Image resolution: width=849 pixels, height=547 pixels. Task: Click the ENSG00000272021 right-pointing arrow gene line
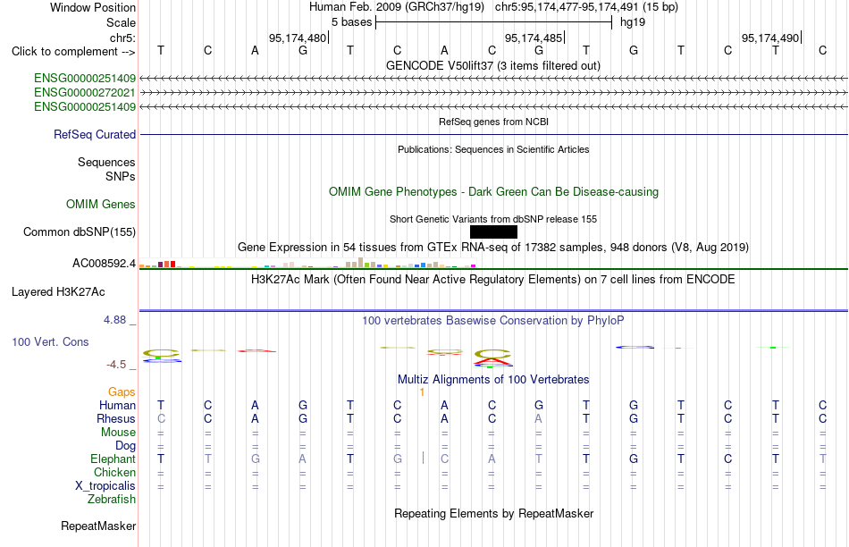pos(493,93)
